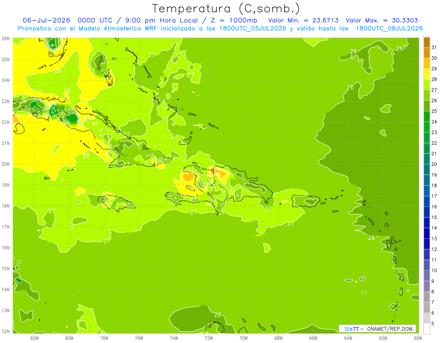Screen dimensions: 444x343
Task: Click the 70W longitude axis label
Action: (243, 338)
